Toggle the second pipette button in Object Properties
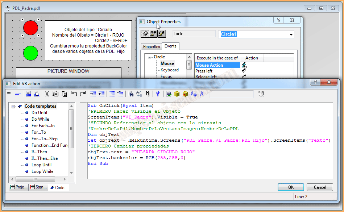Screen dimensions: 344x212 161,34
